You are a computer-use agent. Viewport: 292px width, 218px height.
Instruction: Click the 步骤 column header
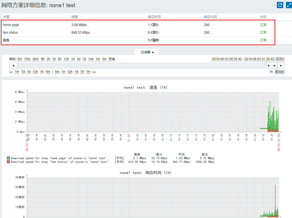point(6,17)
